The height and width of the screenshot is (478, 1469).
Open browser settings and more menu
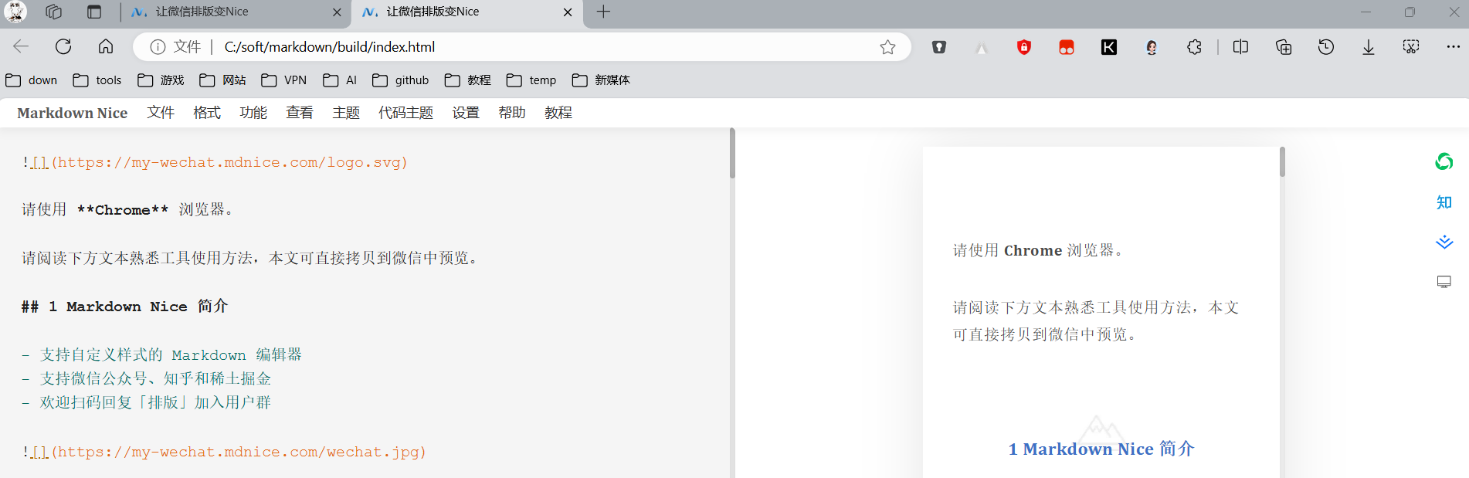[1453, 47]
